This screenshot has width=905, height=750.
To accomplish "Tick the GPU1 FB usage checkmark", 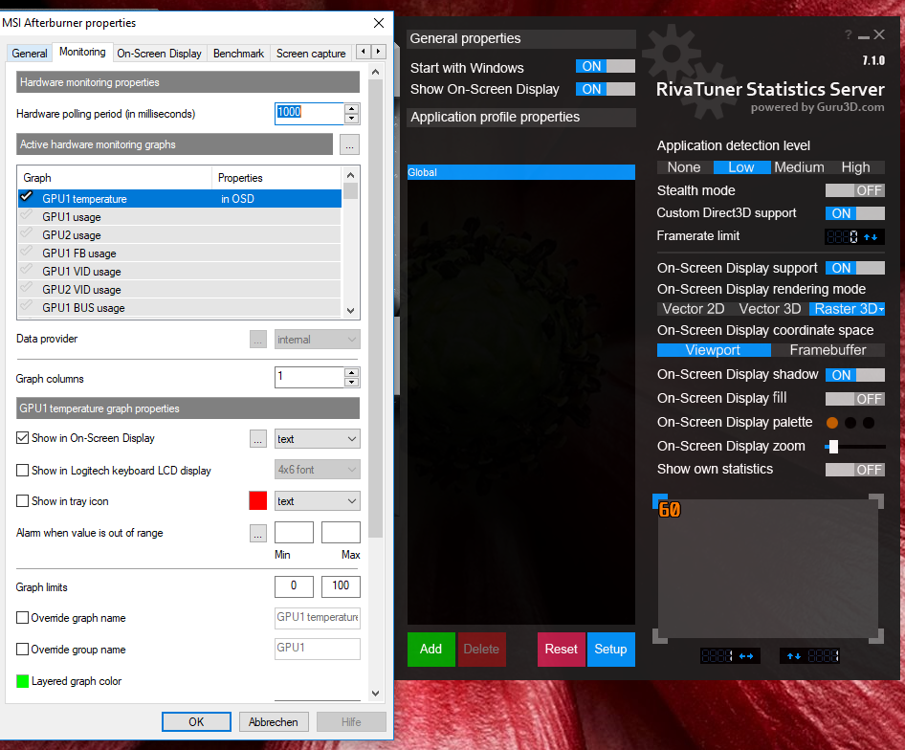I will 26,253.
